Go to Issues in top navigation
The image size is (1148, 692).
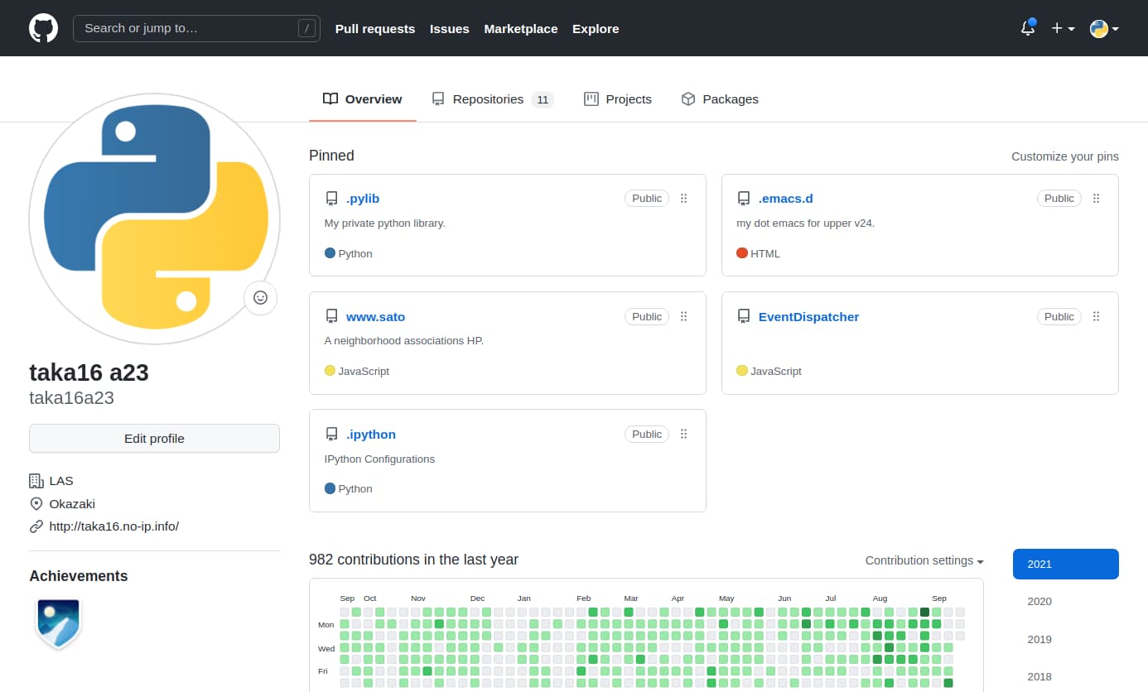[x=450, y=28]
